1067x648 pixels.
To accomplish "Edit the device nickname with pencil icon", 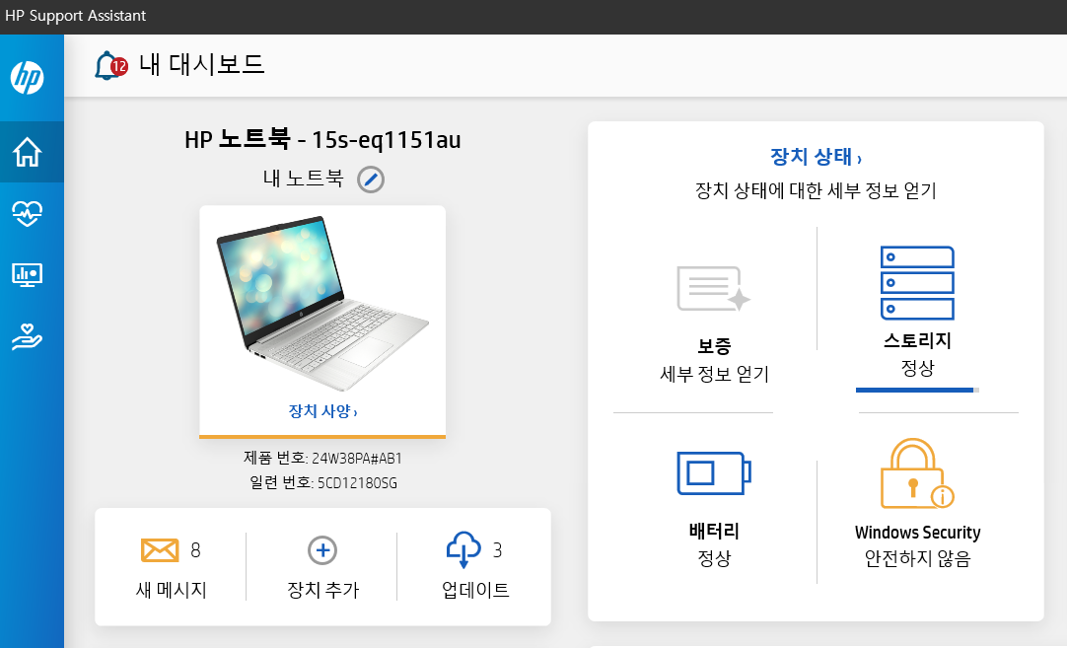I will pos(371,180).
